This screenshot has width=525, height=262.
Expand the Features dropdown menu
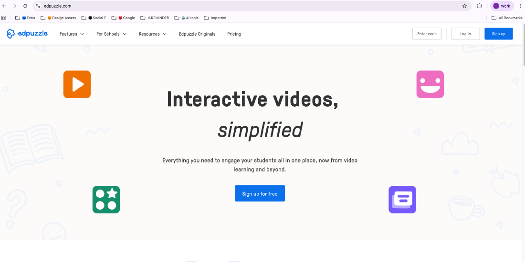(x=72, y=34)
